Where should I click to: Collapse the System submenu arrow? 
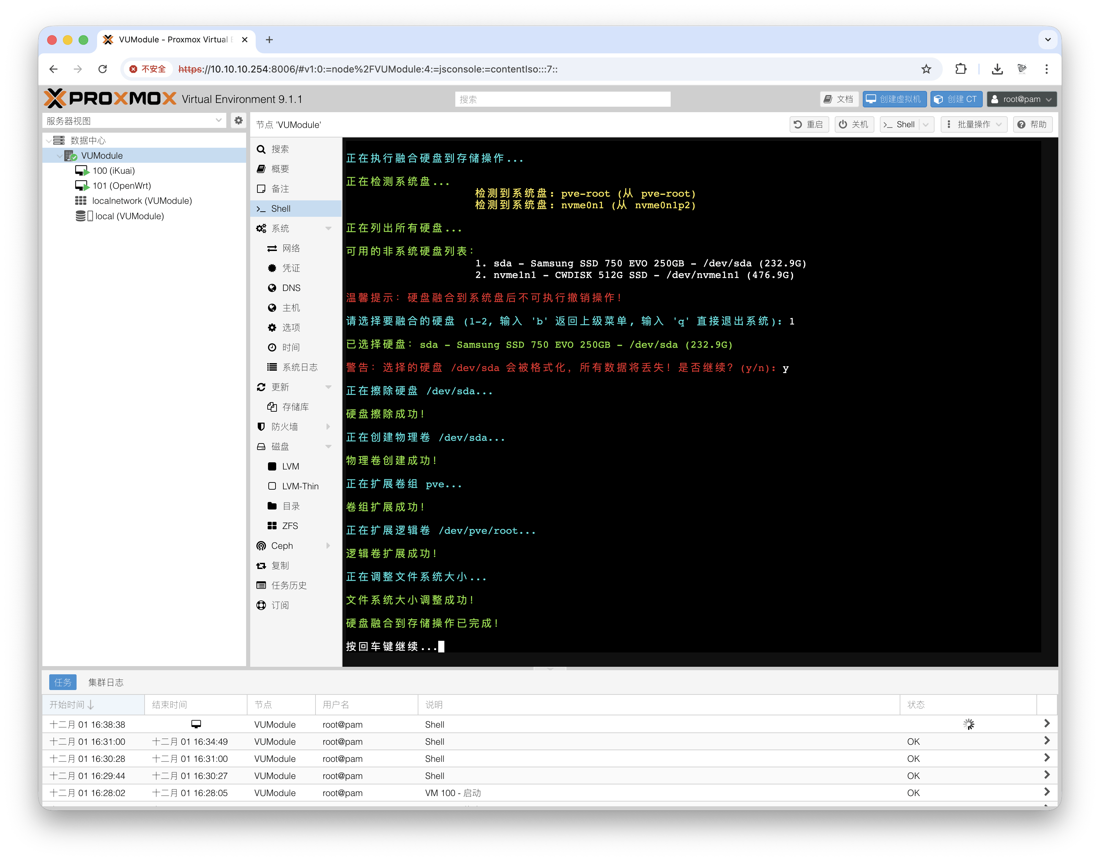click(x=328, y=228)
